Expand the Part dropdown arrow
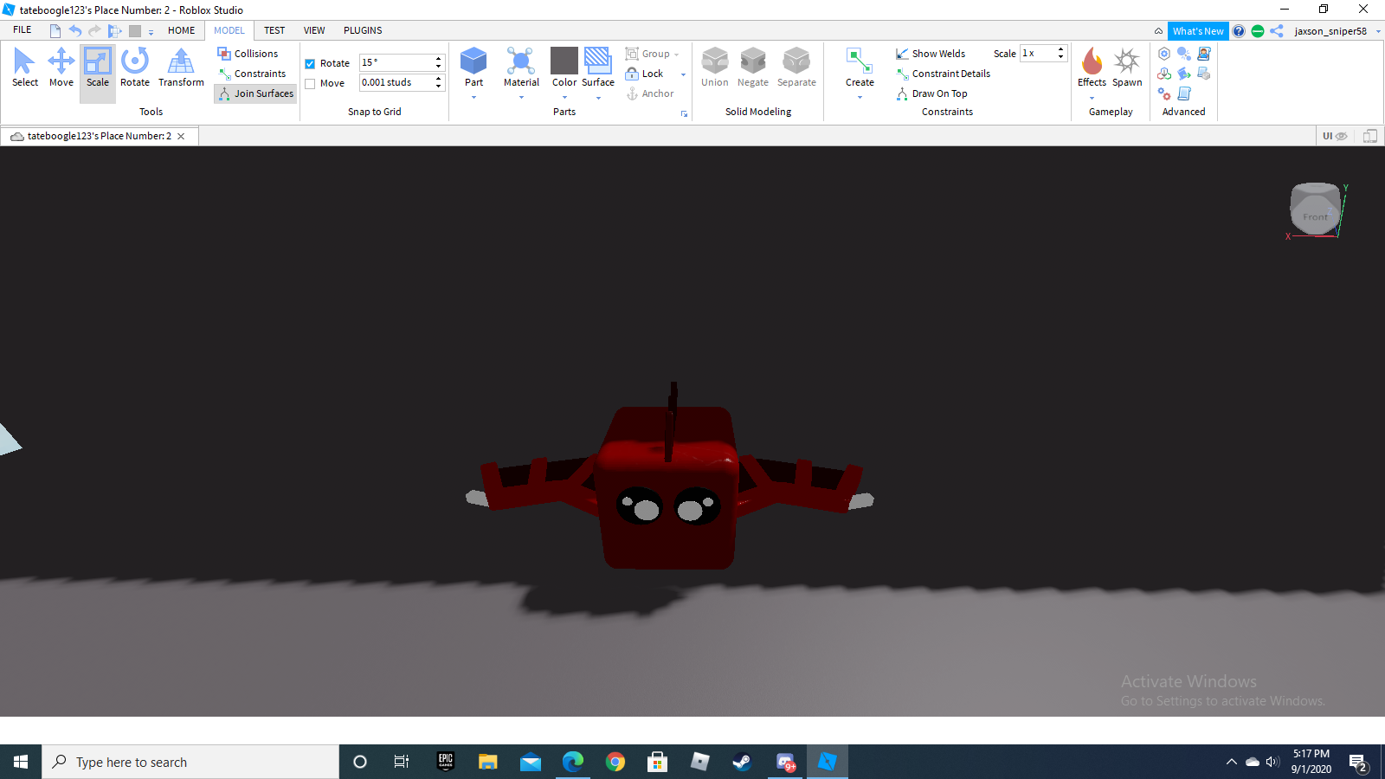 [x=473, y=98]
